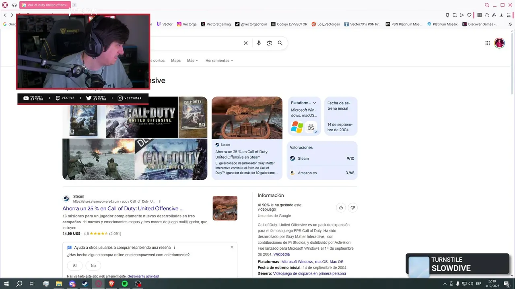This screenshot has width=515, height=289.
Task: Answer No to the online purchase question
Action: click(93, 266)
